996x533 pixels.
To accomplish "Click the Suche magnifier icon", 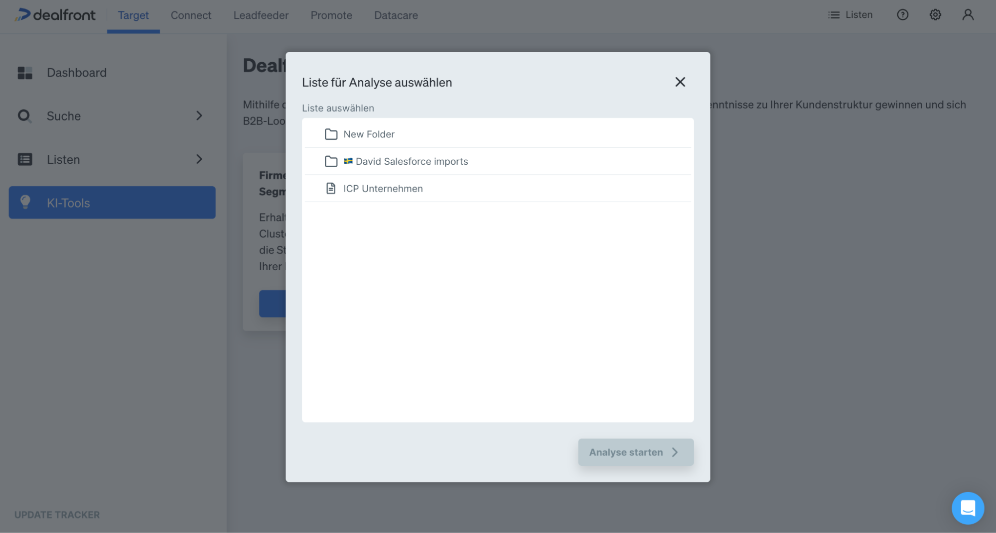I will pyautogui.click(x=24, y=115).
